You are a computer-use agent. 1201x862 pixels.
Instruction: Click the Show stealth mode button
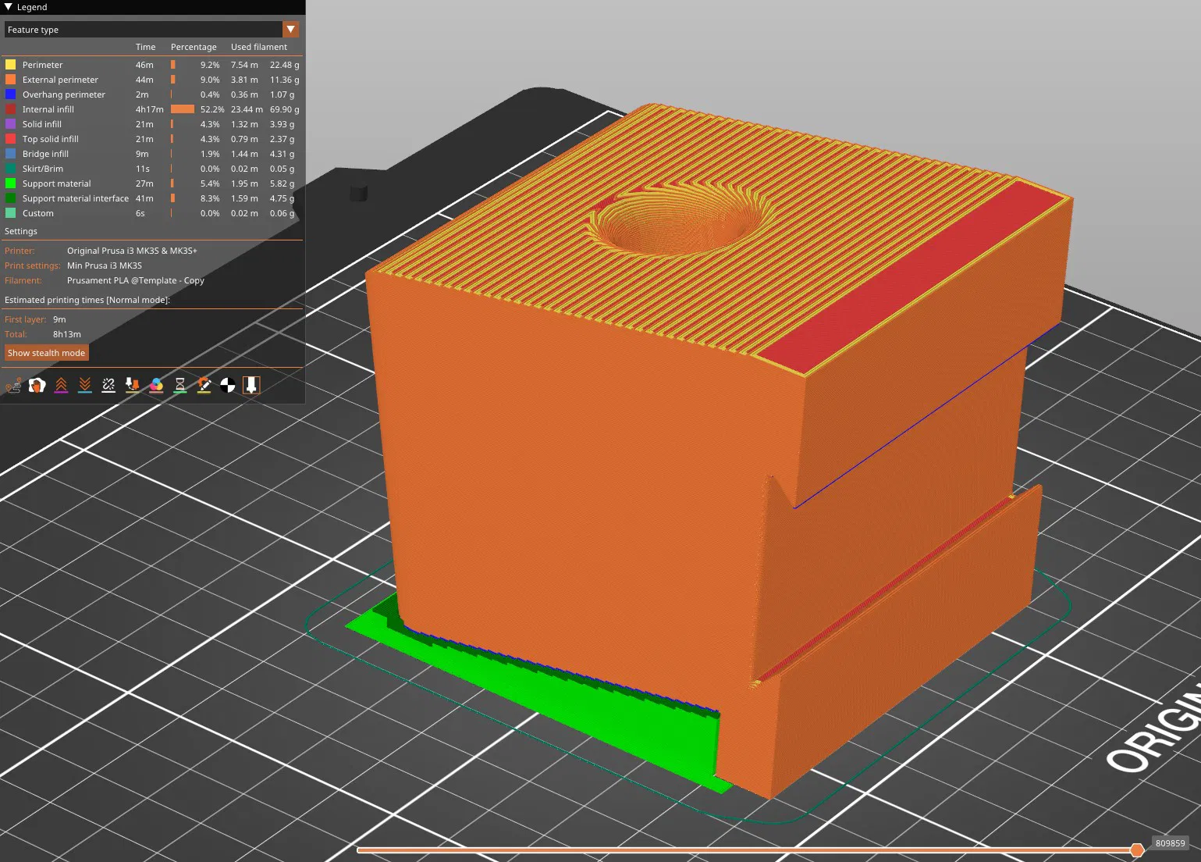coord(47,353)
